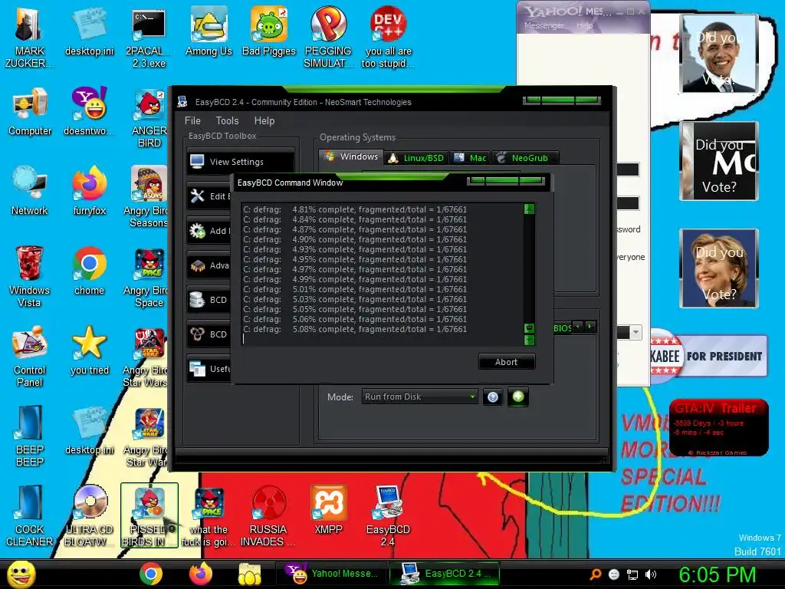This screenshot has height=589, width=785.
Task: Open the Computer desktop icon
Action: click(x=30, y=112)
